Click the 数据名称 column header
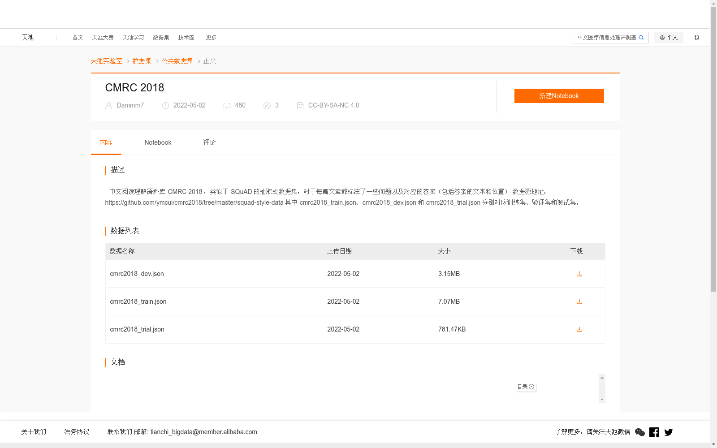Screen dimensions: 717x448 point(122,251)
